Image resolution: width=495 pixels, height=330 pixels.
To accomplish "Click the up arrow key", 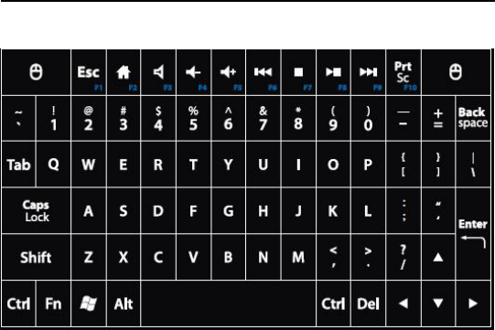I will coord(438,257).
